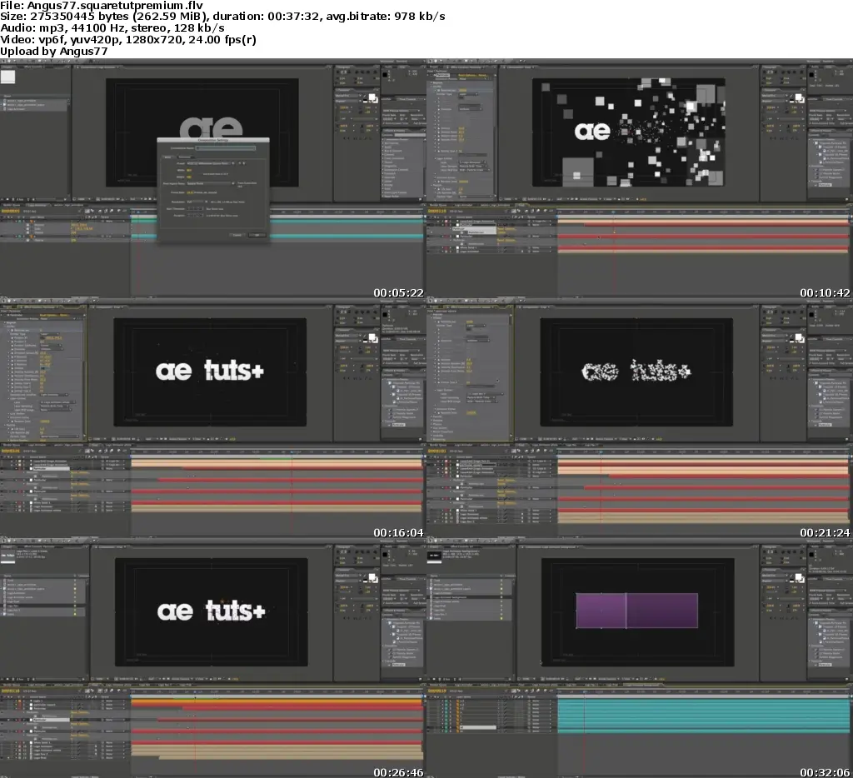
Task: Click the 00:26:46 timestamp label
Action: (398, 772)
